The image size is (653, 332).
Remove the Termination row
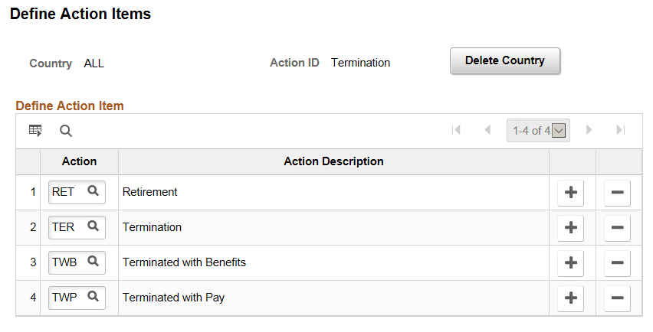pos(617,228)
